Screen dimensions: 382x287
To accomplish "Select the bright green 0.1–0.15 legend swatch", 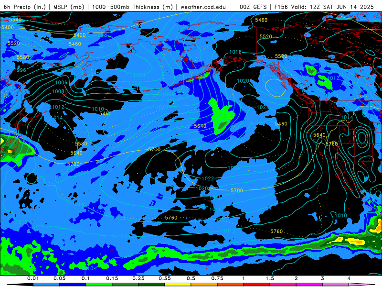I will point(99,285).
